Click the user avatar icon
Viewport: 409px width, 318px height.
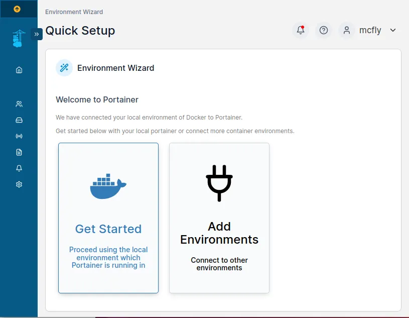[346, 30]
